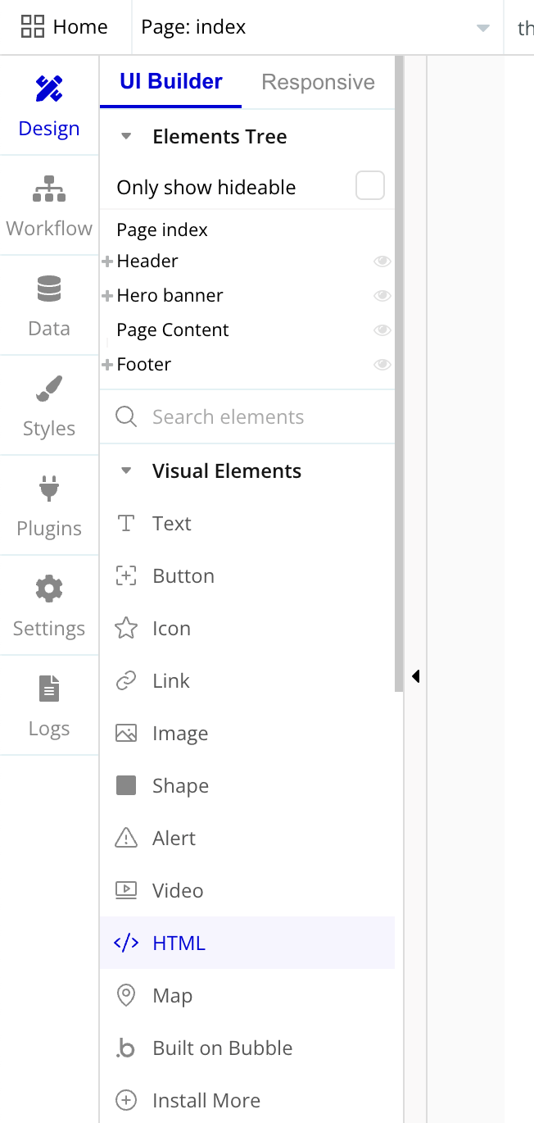This screenshot has width=534, height=1123.
Task: Open the Page index dropdown
Action: (482, 28)
